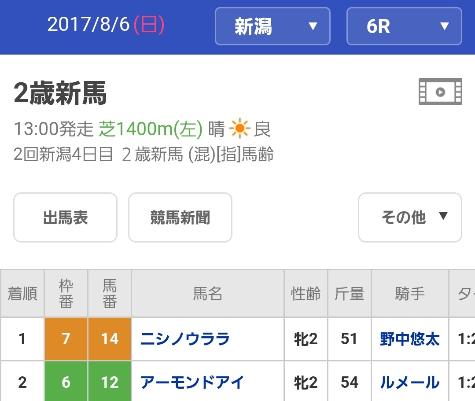Click the orange frame number 7 cell
This screenshot has height=401, width=475.
[66, 339]
